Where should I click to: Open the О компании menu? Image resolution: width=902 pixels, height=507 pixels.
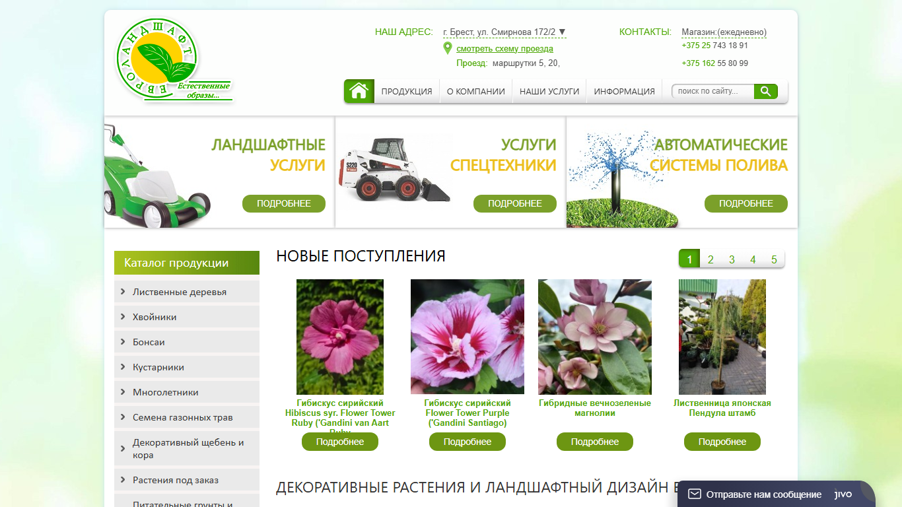click(476, 91)
